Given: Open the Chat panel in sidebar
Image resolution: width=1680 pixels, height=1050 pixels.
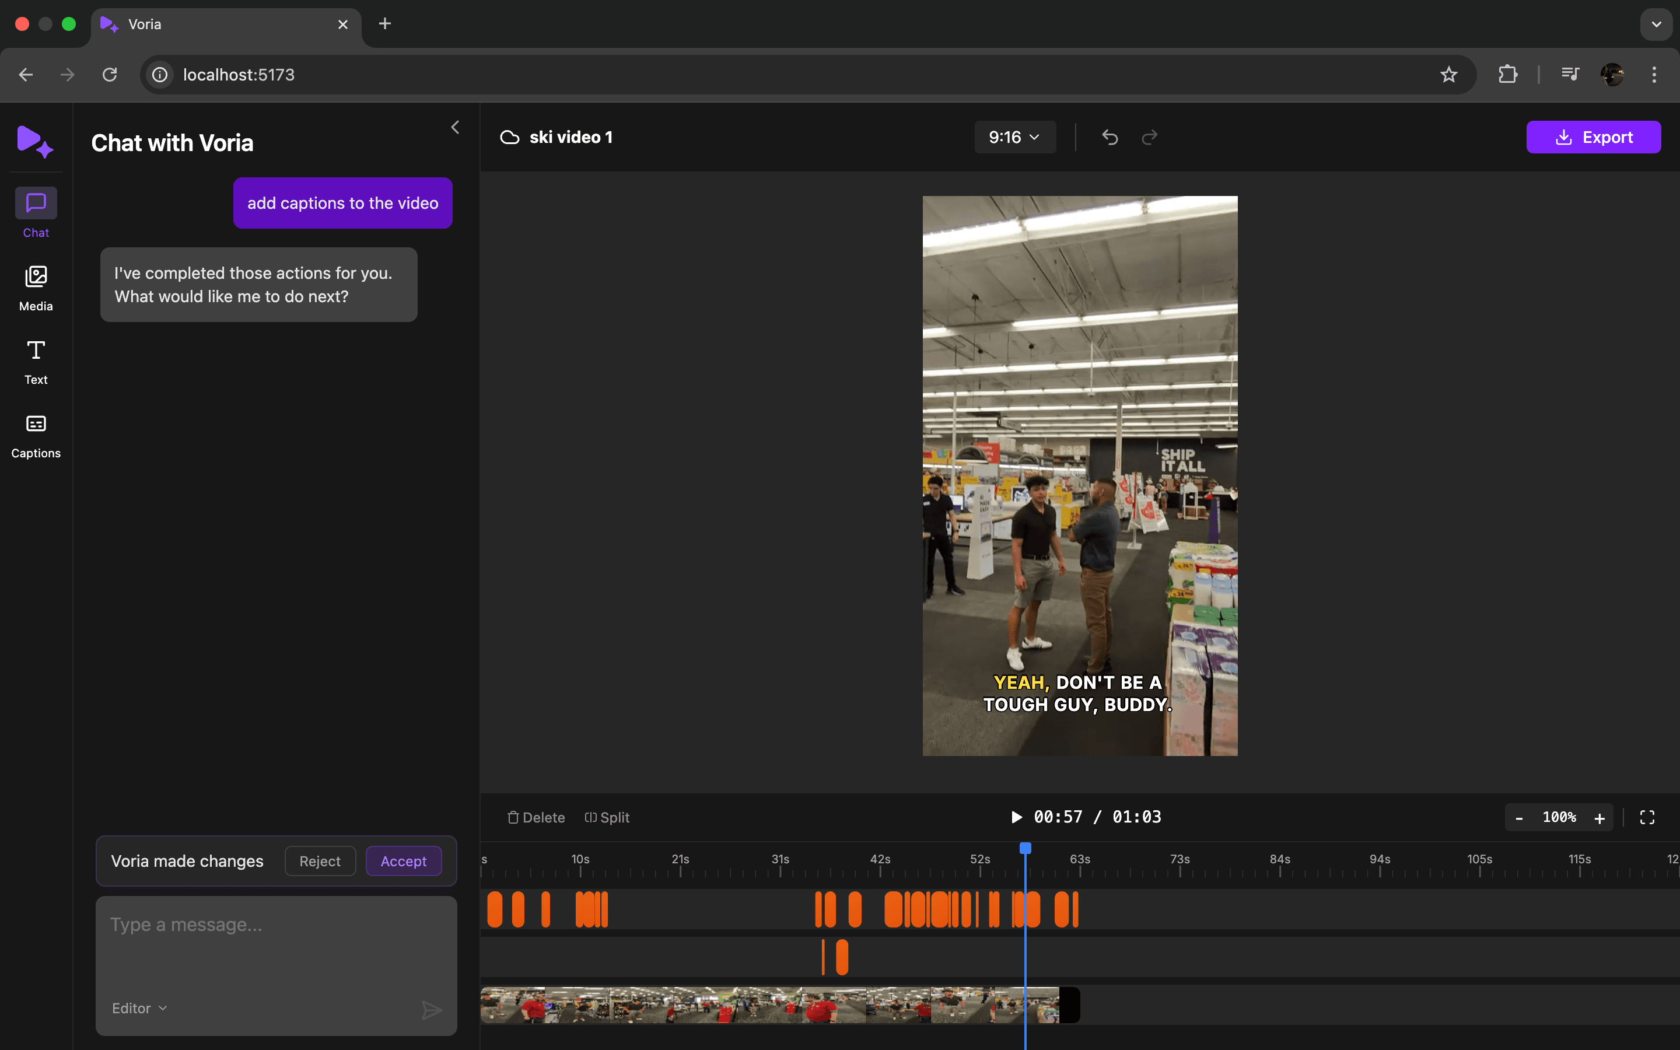Looking at the screenshot, I should 36,214.
